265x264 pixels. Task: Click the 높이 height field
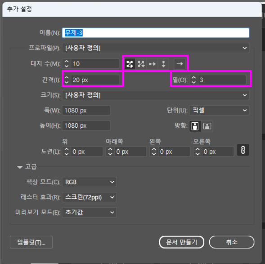[86, 125]
